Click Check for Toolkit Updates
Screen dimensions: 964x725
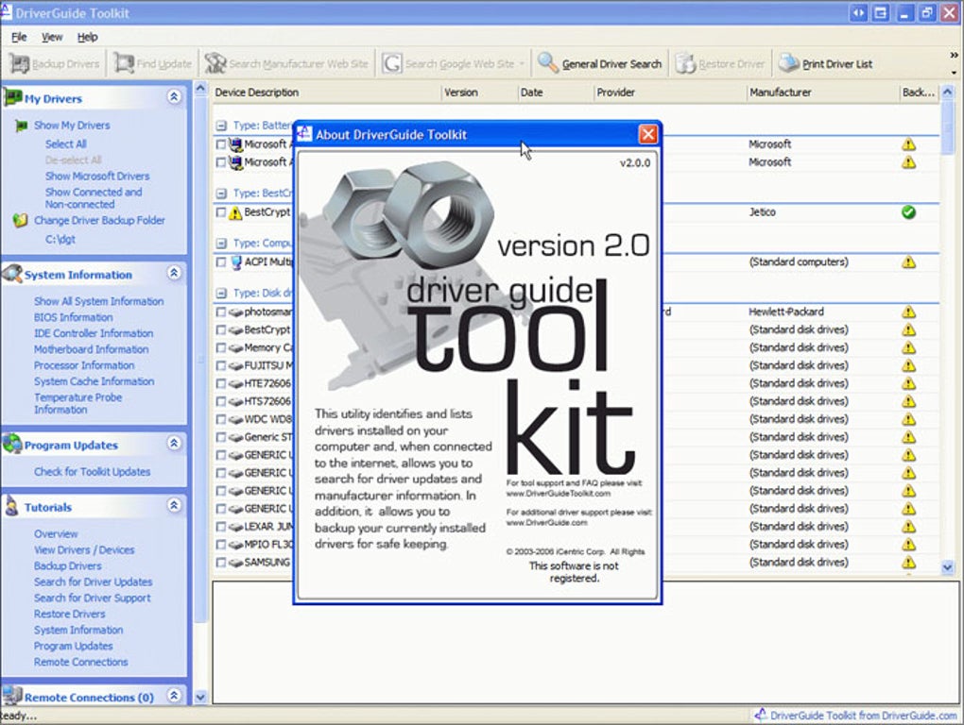point(91,471)
